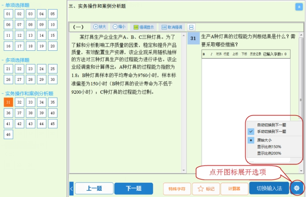306x197 pixels.
Task: Jump to question 35
Action: [x=53, y=102]
